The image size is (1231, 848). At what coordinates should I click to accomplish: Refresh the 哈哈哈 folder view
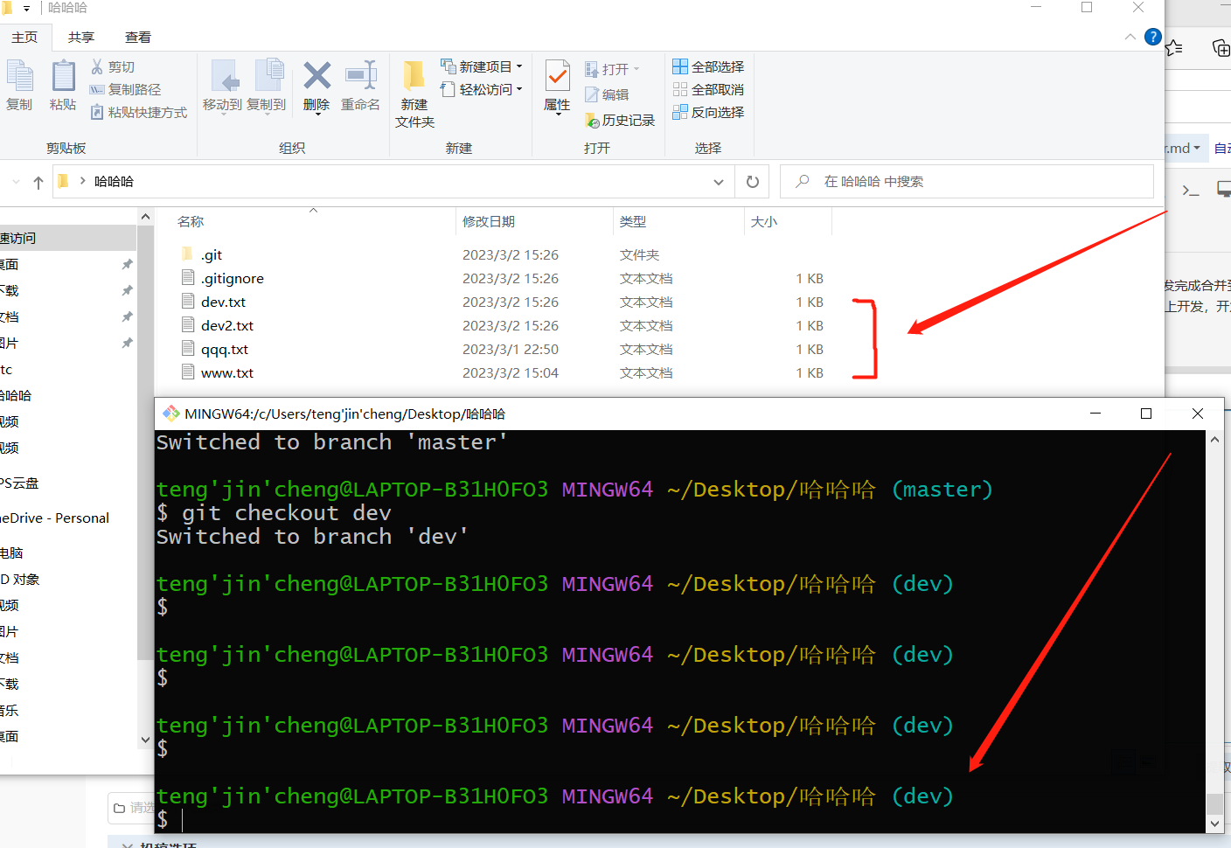pyautogui.click(x=753, y=182)
